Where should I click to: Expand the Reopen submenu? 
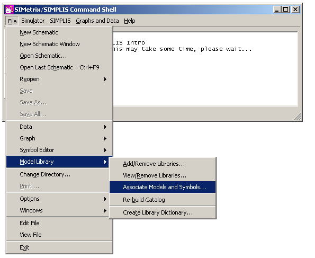59,79
